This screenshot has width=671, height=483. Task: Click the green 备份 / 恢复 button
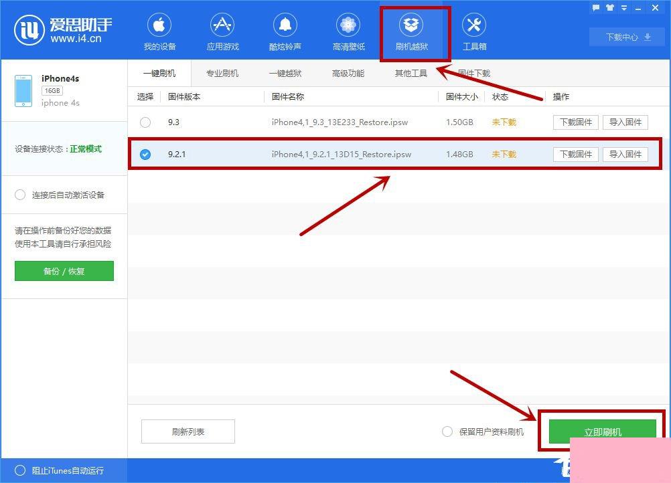pyautogui.click(x=64, y=271)
